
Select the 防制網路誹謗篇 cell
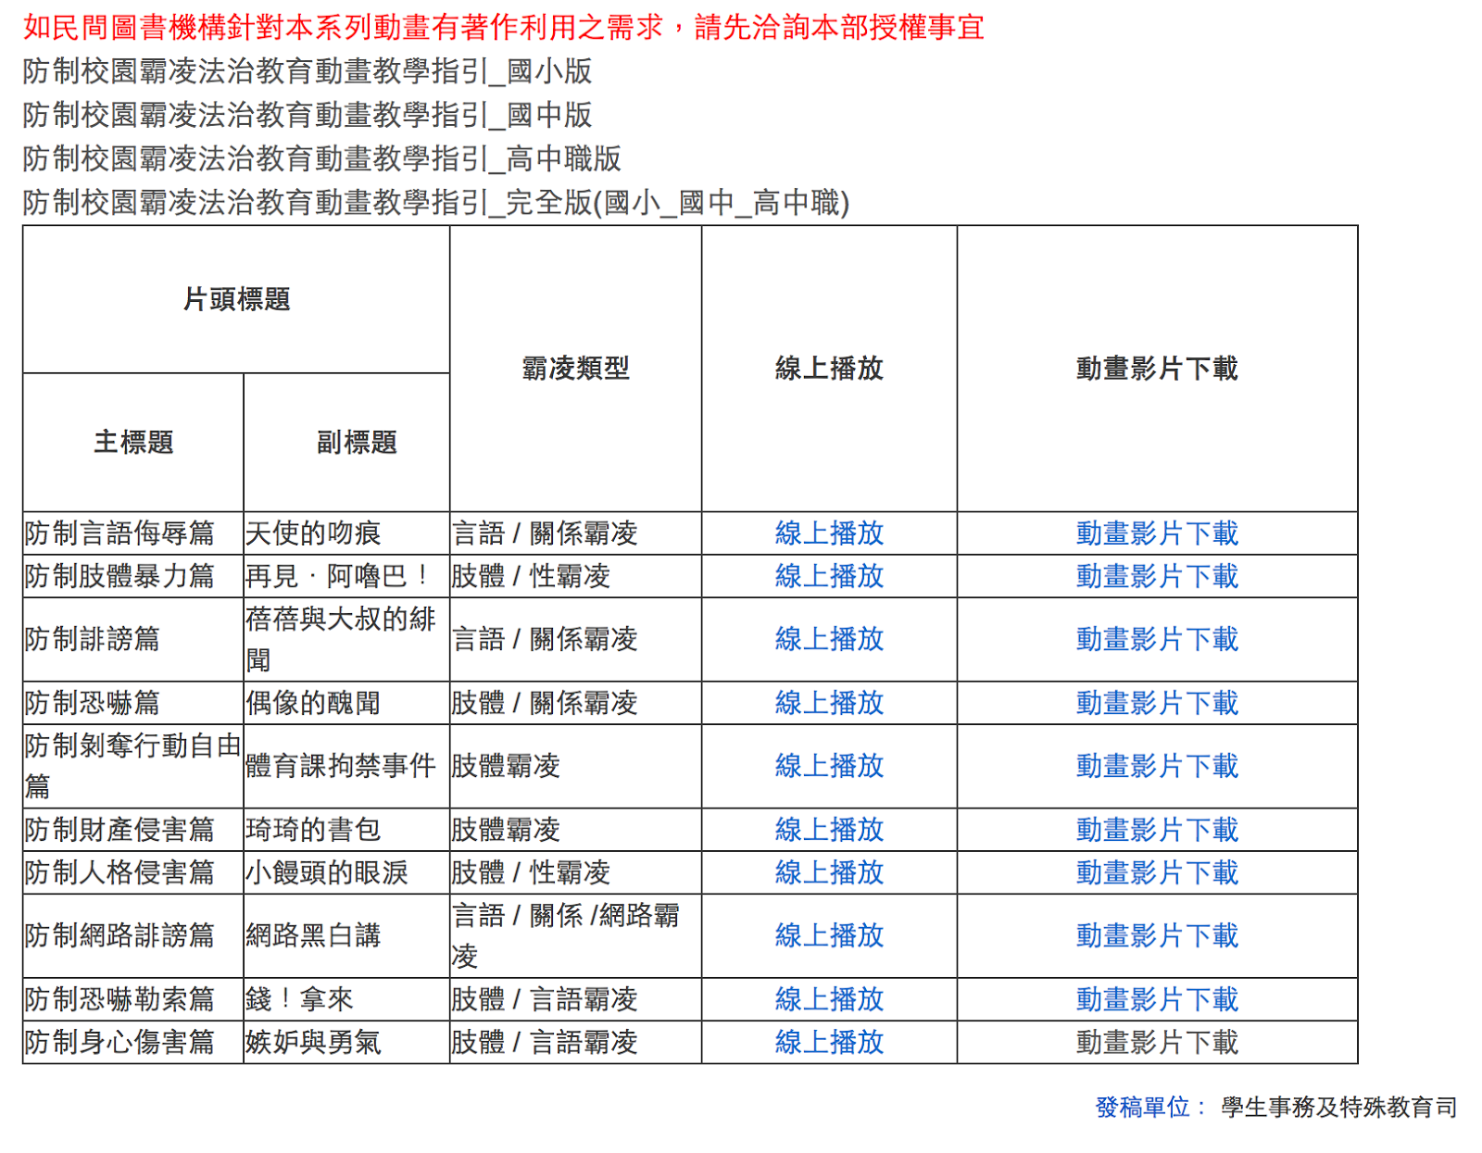[133, 935]
